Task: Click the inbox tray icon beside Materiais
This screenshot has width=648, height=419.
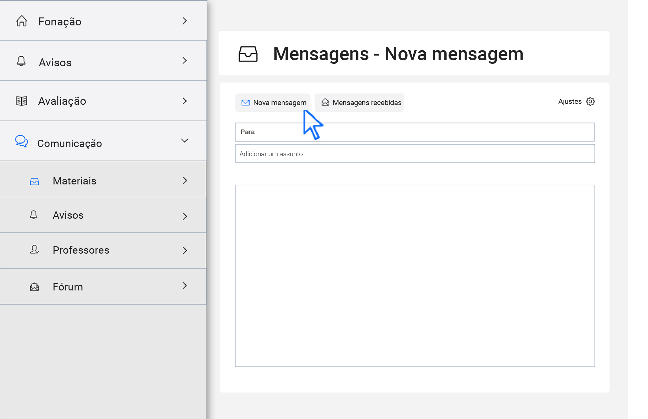Action: [34, 182]
